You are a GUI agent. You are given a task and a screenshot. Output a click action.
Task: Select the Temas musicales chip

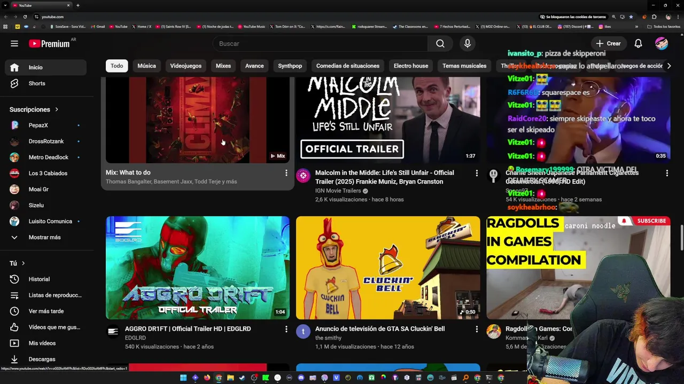coord(464,66)
